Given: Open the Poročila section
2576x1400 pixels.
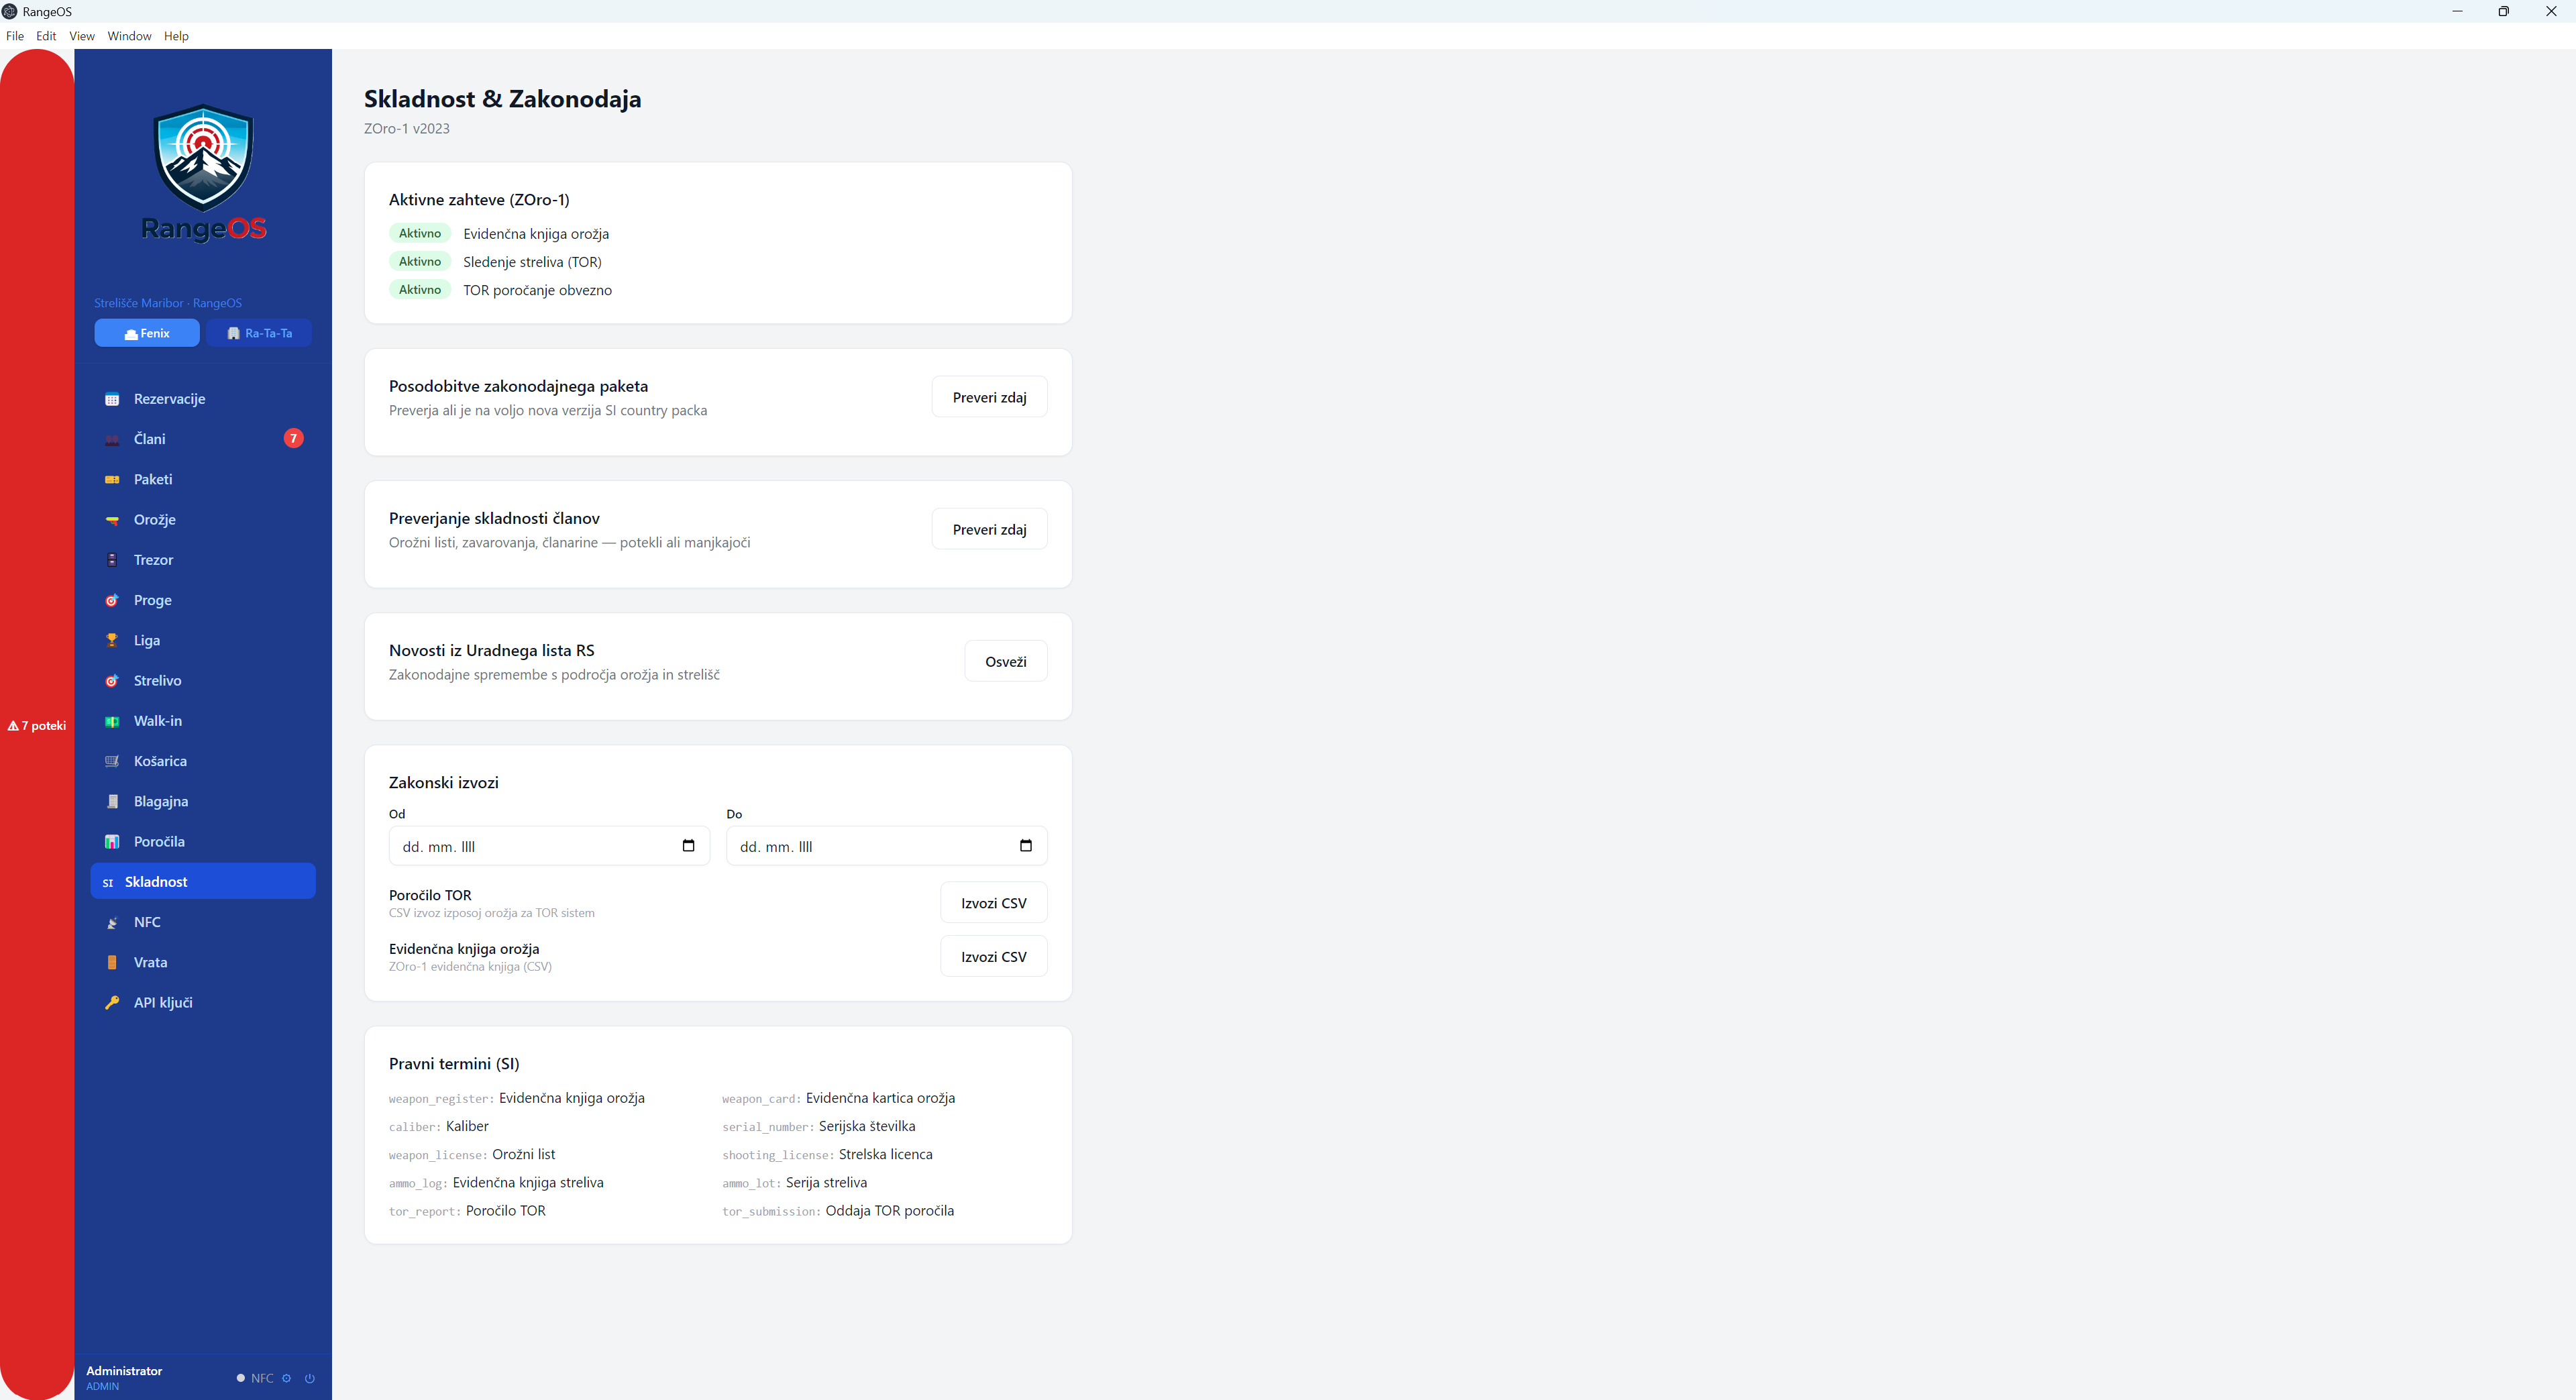Looking at the screenshot, I should pos(203,842).
